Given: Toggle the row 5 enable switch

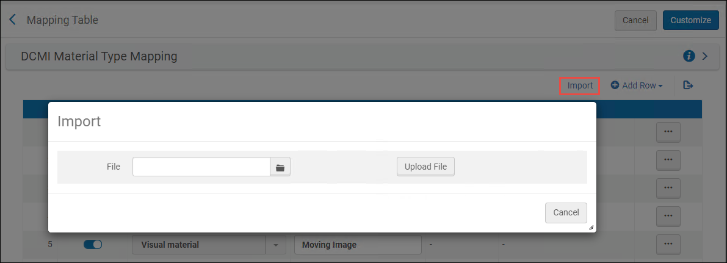Looking at the screenshot, I should (93, 245).
